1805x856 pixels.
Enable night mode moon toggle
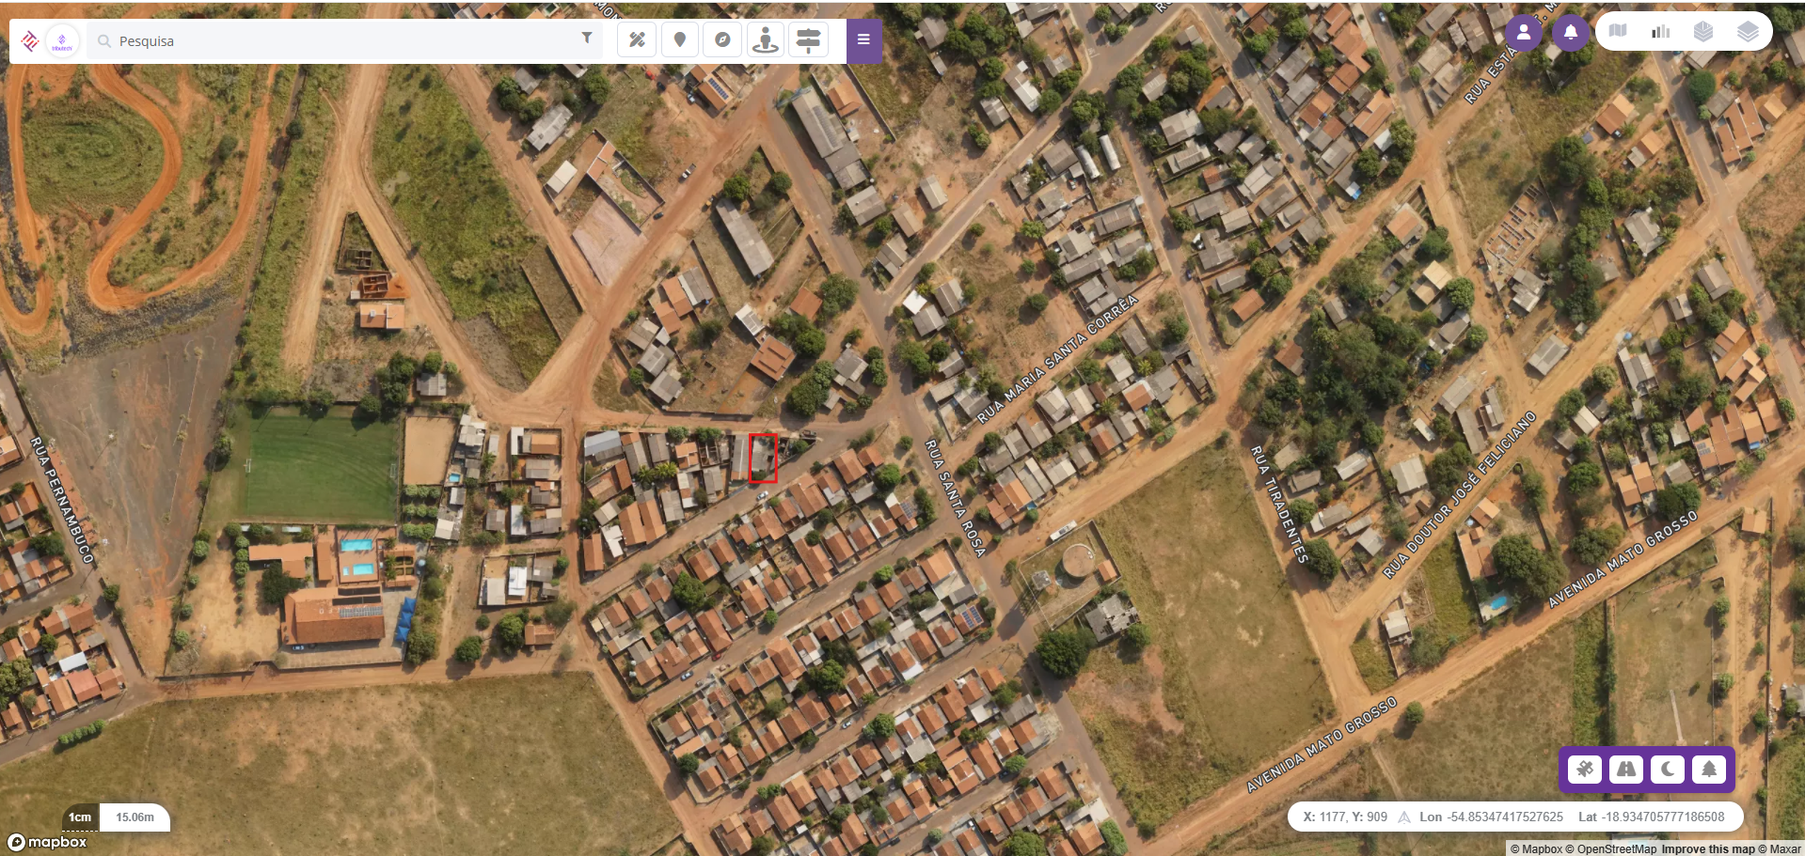[x=1668, y=770]
